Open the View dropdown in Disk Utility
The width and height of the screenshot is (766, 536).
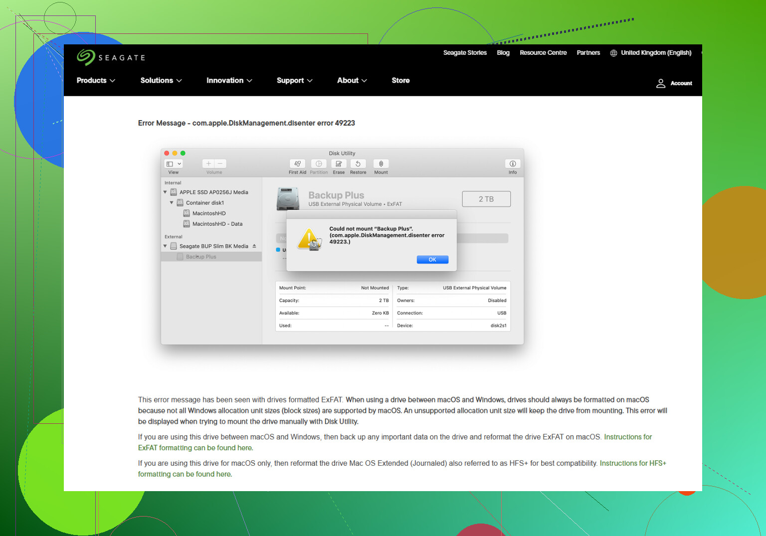(174, 164)
